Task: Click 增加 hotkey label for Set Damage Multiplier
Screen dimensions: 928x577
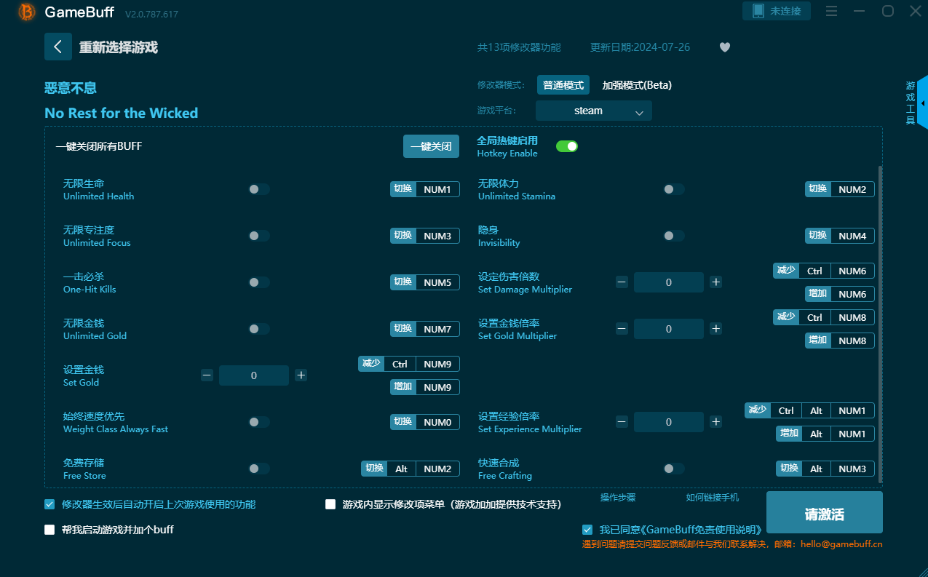Action: (818, 294)
